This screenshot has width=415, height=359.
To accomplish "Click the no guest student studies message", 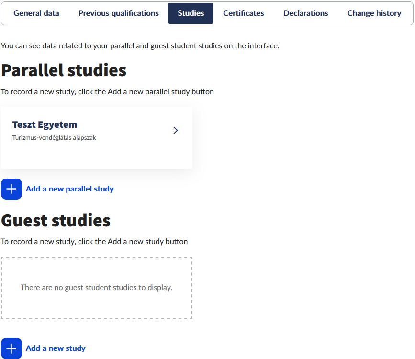I will (x=97, y=288).
